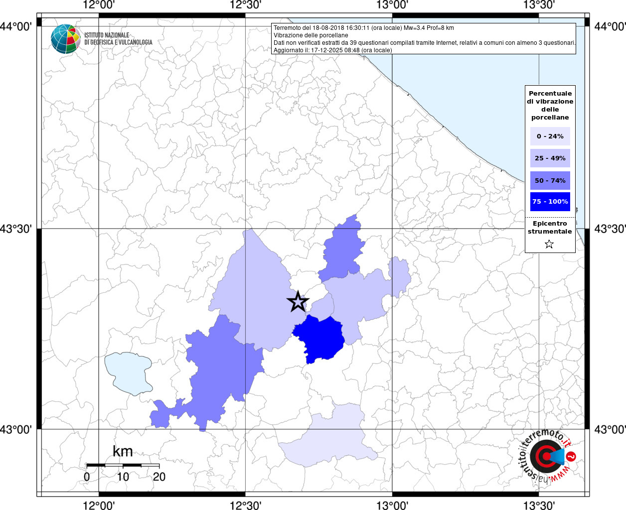Select the 25 - 49% legend swatch
The width and height of the screenshot is (626, 510).
click(x=550, y=158)
